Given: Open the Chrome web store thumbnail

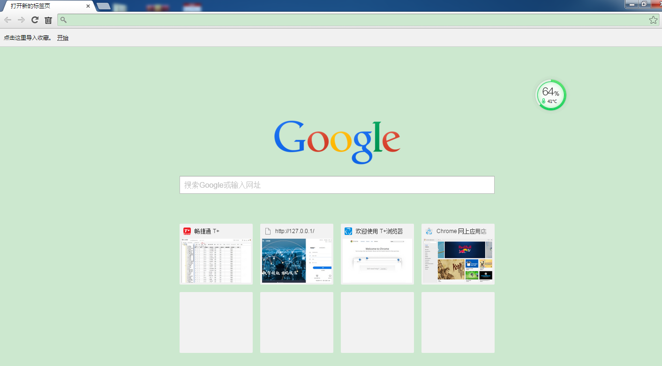Looking at the screenshot, I should (x=458, y=261).
